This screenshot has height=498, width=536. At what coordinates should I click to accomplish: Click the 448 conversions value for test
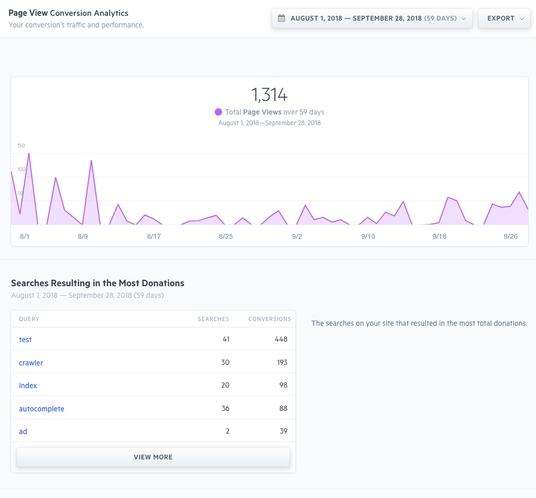(281, 339)
